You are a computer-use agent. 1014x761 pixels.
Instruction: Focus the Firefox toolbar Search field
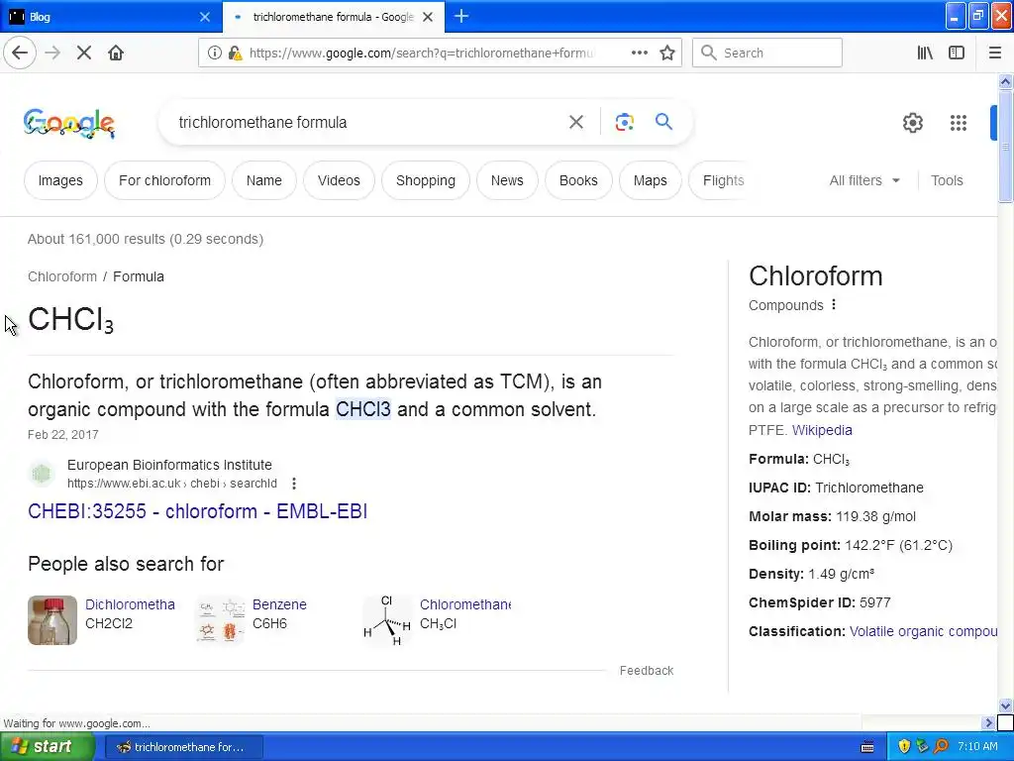(767, 54)
